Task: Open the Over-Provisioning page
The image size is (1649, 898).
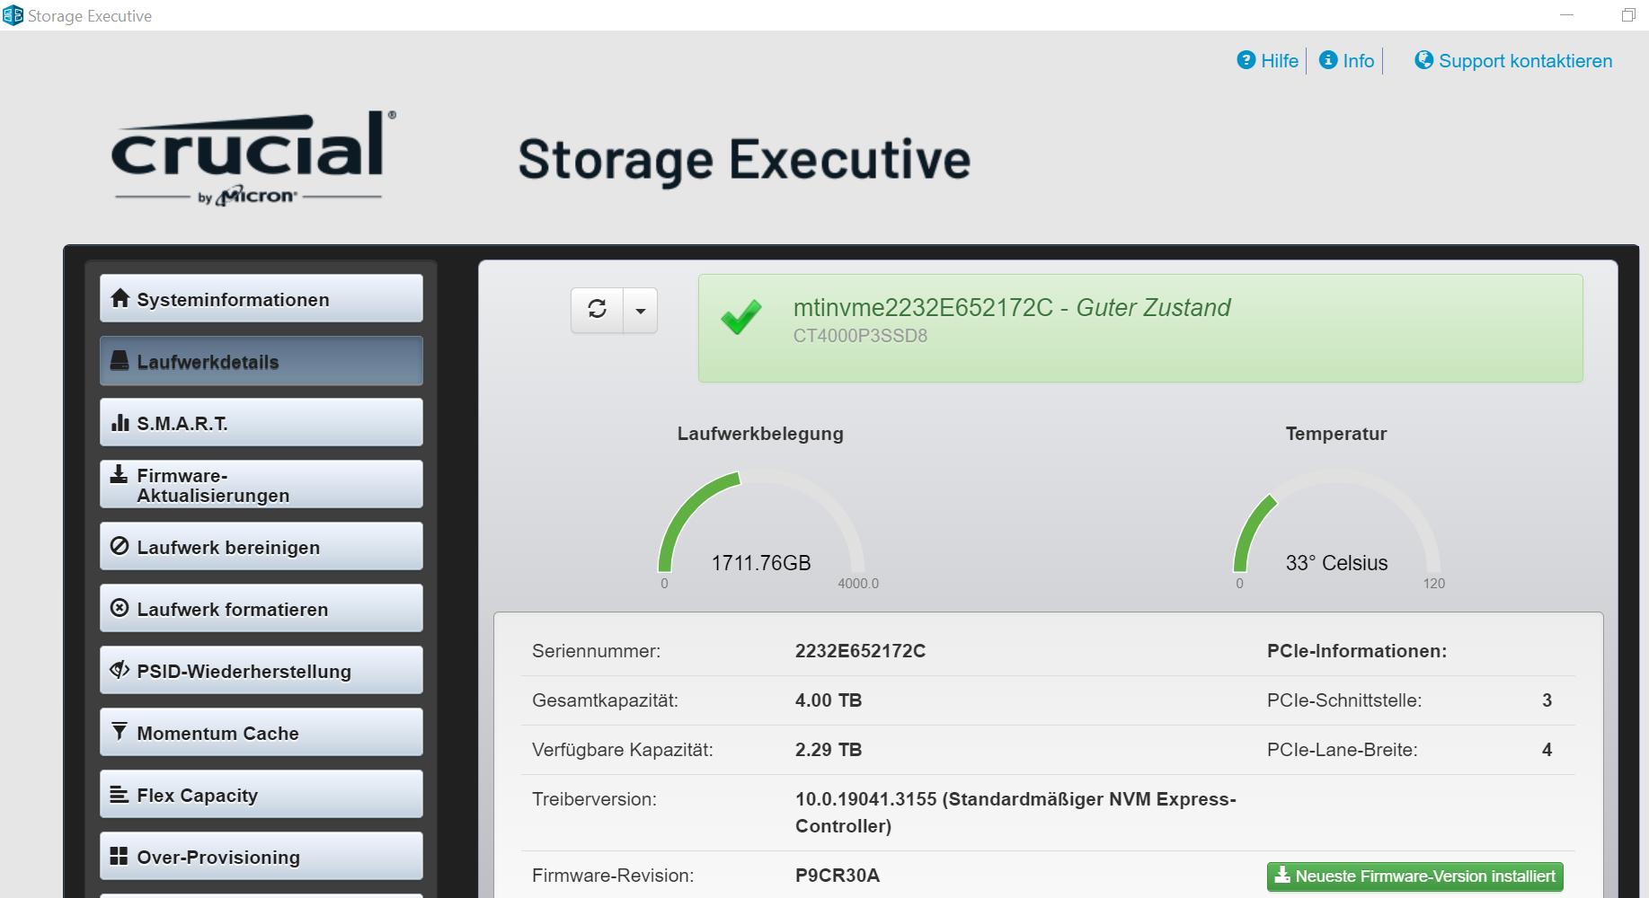Action: tap(262, 857)
